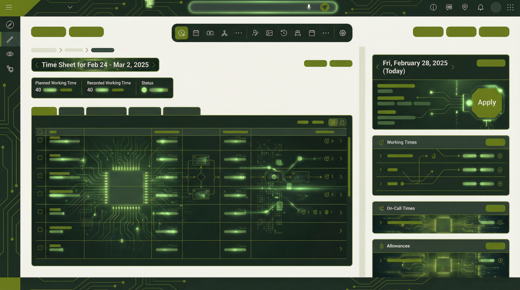Expand first entry under Working Times
520x290 pixels.
(380, 156)
